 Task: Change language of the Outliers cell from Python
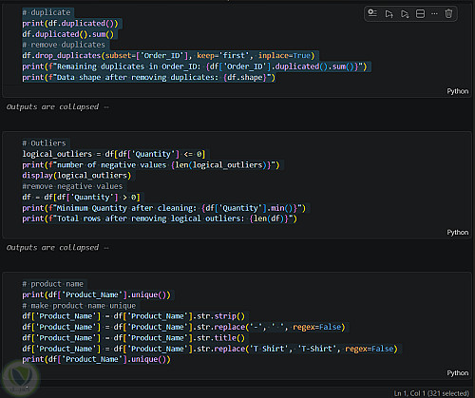point(457,233)
